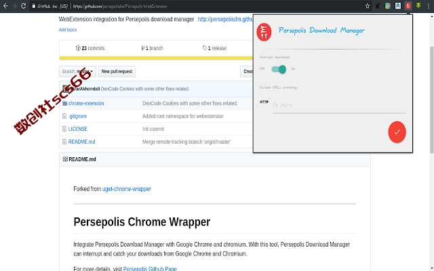Screen dimensions: 434x271
Task: Follow the uget-chrome-wrapper link
Action: click(x=127, y=189)
